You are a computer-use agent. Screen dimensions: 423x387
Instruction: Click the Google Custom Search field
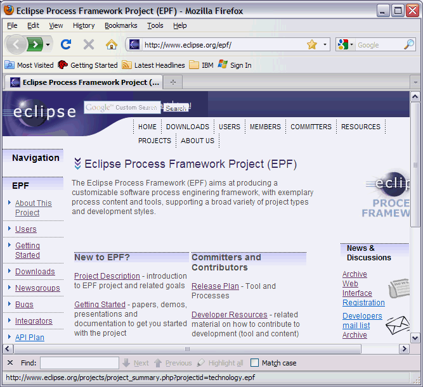(x=122, y=107)
